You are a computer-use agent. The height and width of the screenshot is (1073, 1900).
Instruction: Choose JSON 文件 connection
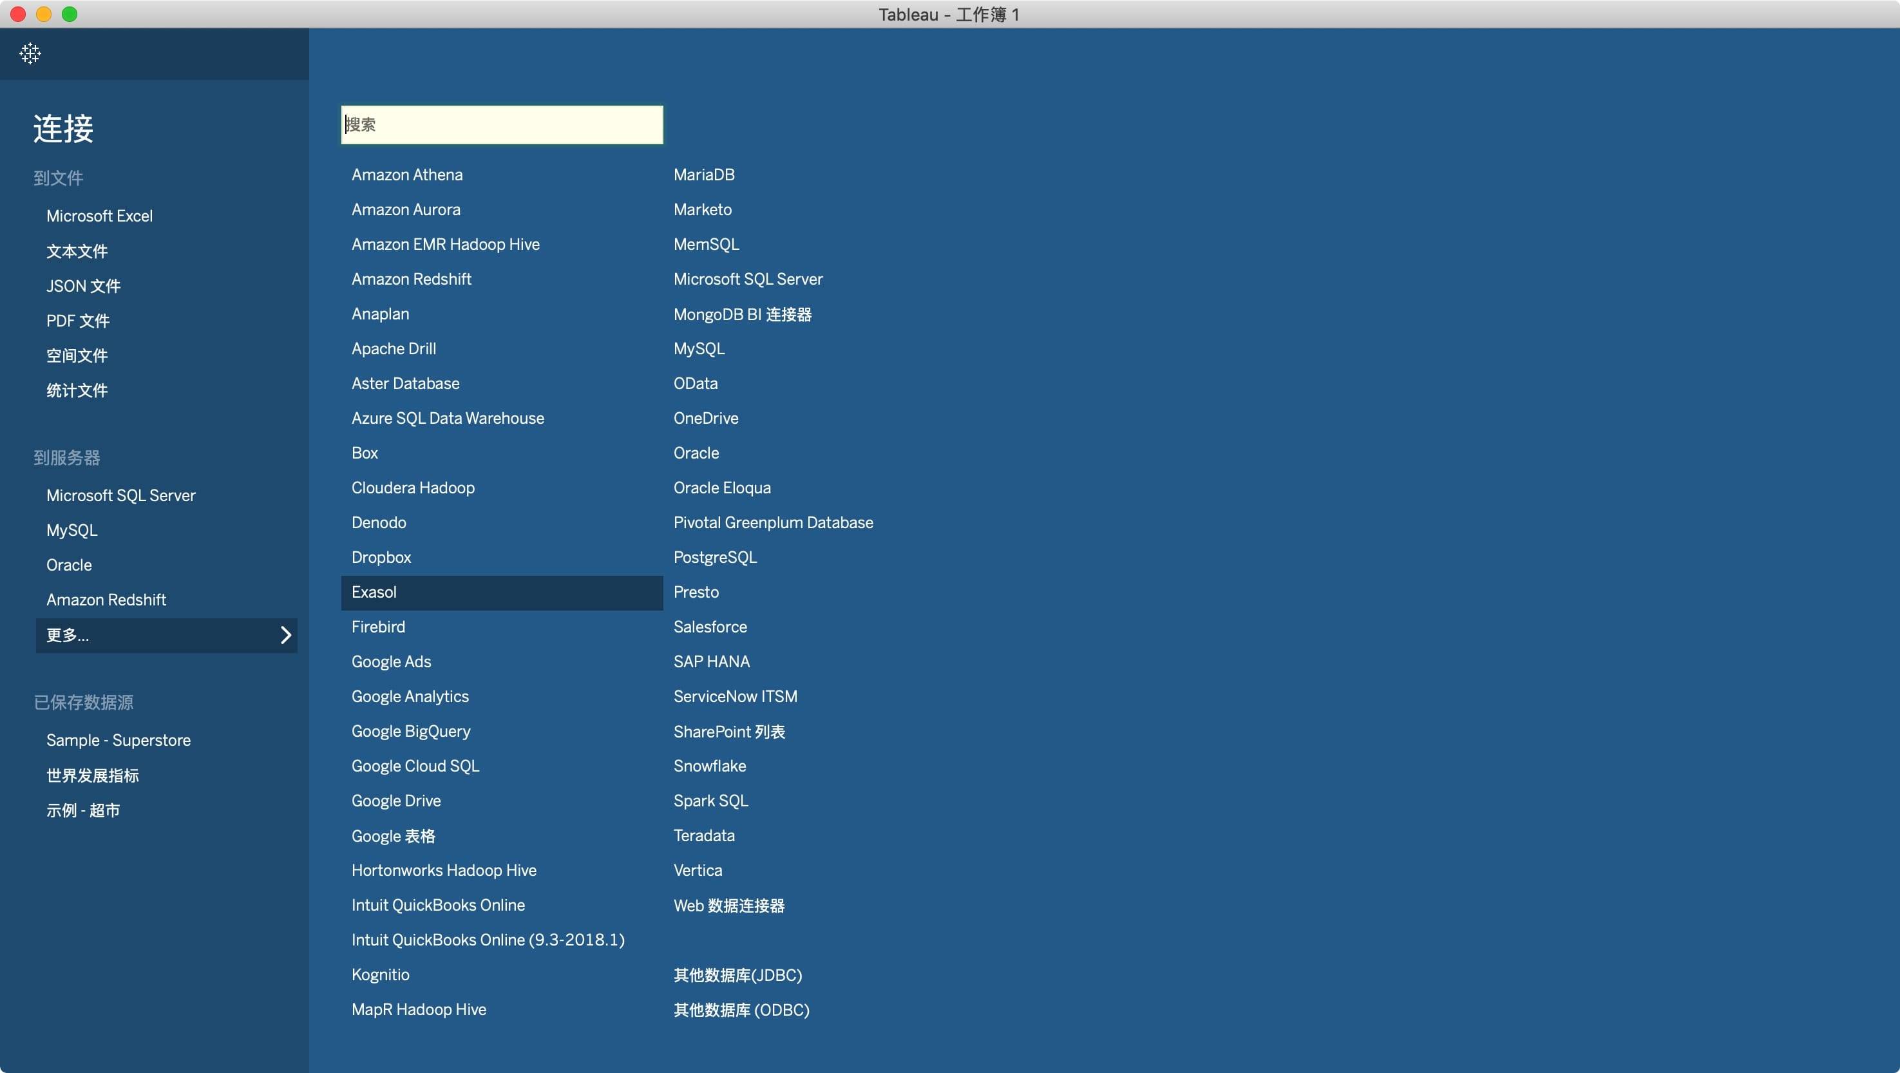click(83, 285)
